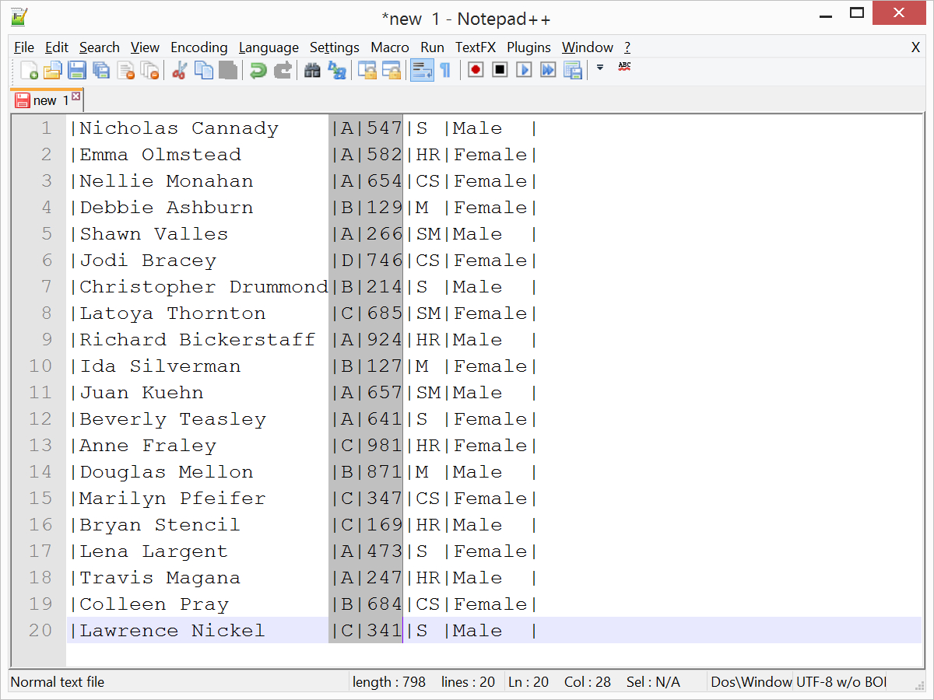This screenshot has height=700, width=934.
Task: Open the Save All icon
Action: (x=102, y=70)
